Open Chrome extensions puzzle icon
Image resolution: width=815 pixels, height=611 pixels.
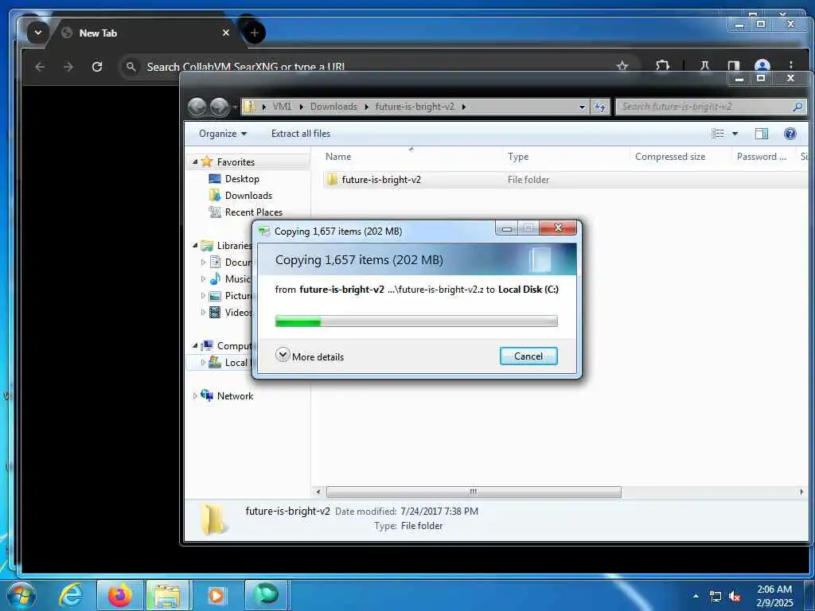(x=662, y=66)
